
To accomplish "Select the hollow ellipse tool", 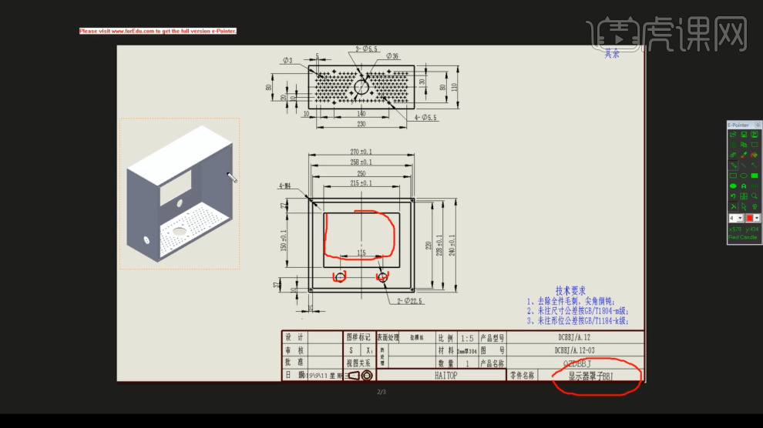I will tap(744, 176).
